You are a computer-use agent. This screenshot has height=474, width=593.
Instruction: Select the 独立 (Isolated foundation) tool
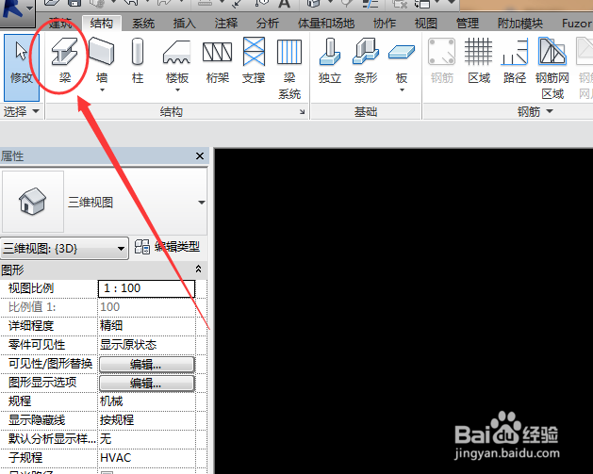tap(330, 60)
